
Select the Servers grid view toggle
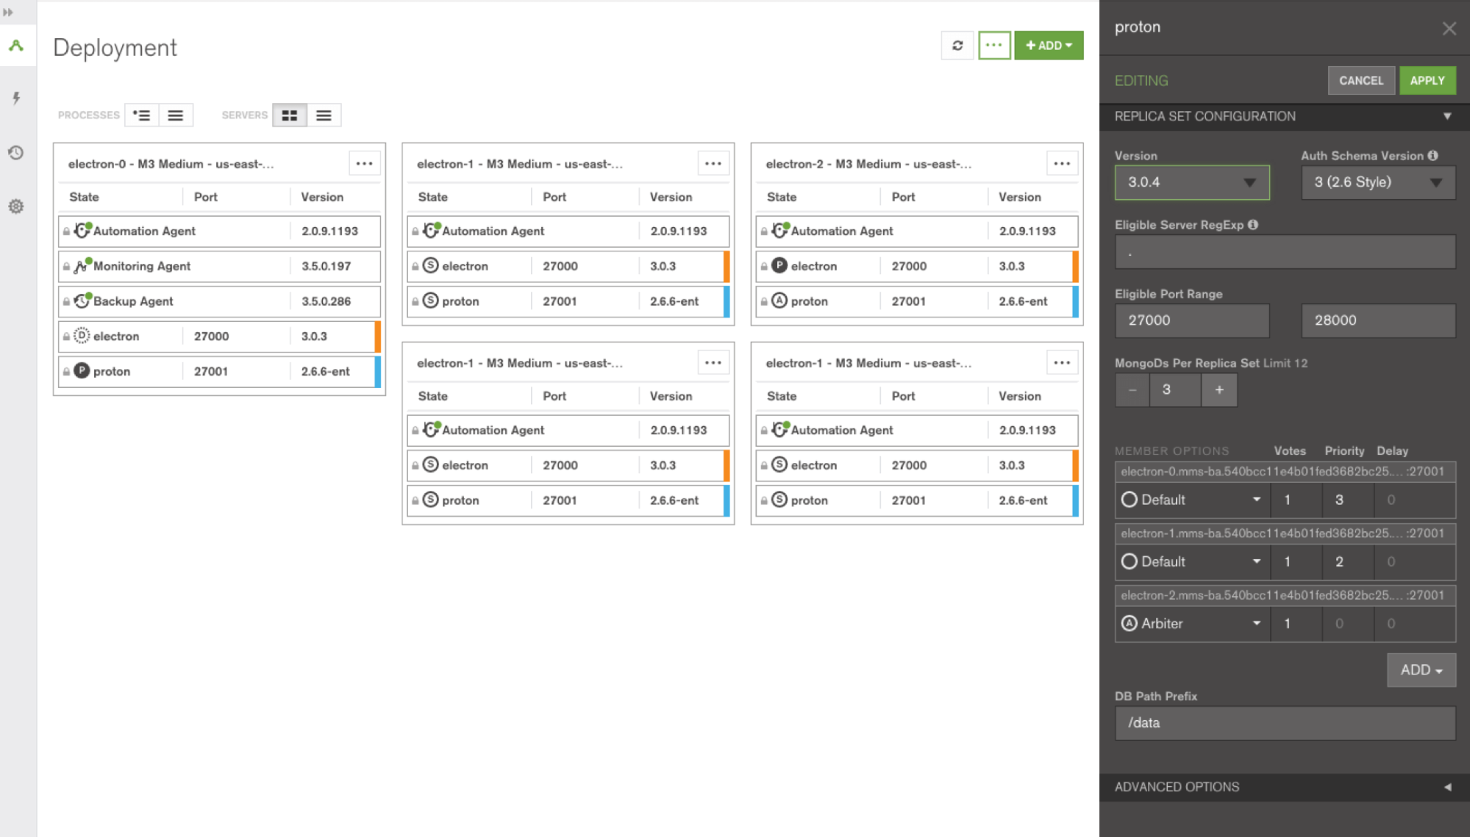pos(290,115)
